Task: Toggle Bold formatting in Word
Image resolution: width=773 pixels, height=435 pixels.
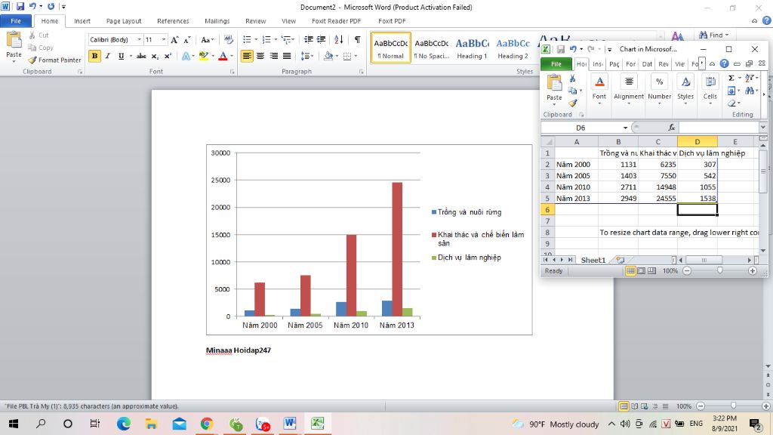Action: tap(94, 56)
